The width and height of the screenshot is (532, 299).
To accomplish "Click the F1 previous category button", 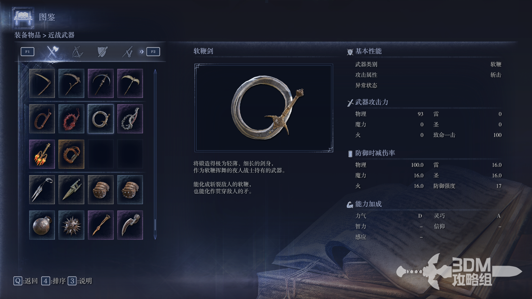I will 27,51.
